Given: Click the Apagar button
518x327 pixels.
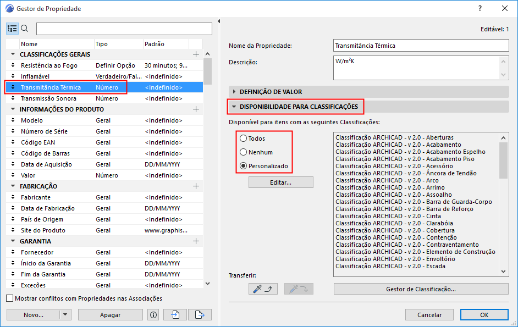Looking at the screenshot, I should (111, 315).
